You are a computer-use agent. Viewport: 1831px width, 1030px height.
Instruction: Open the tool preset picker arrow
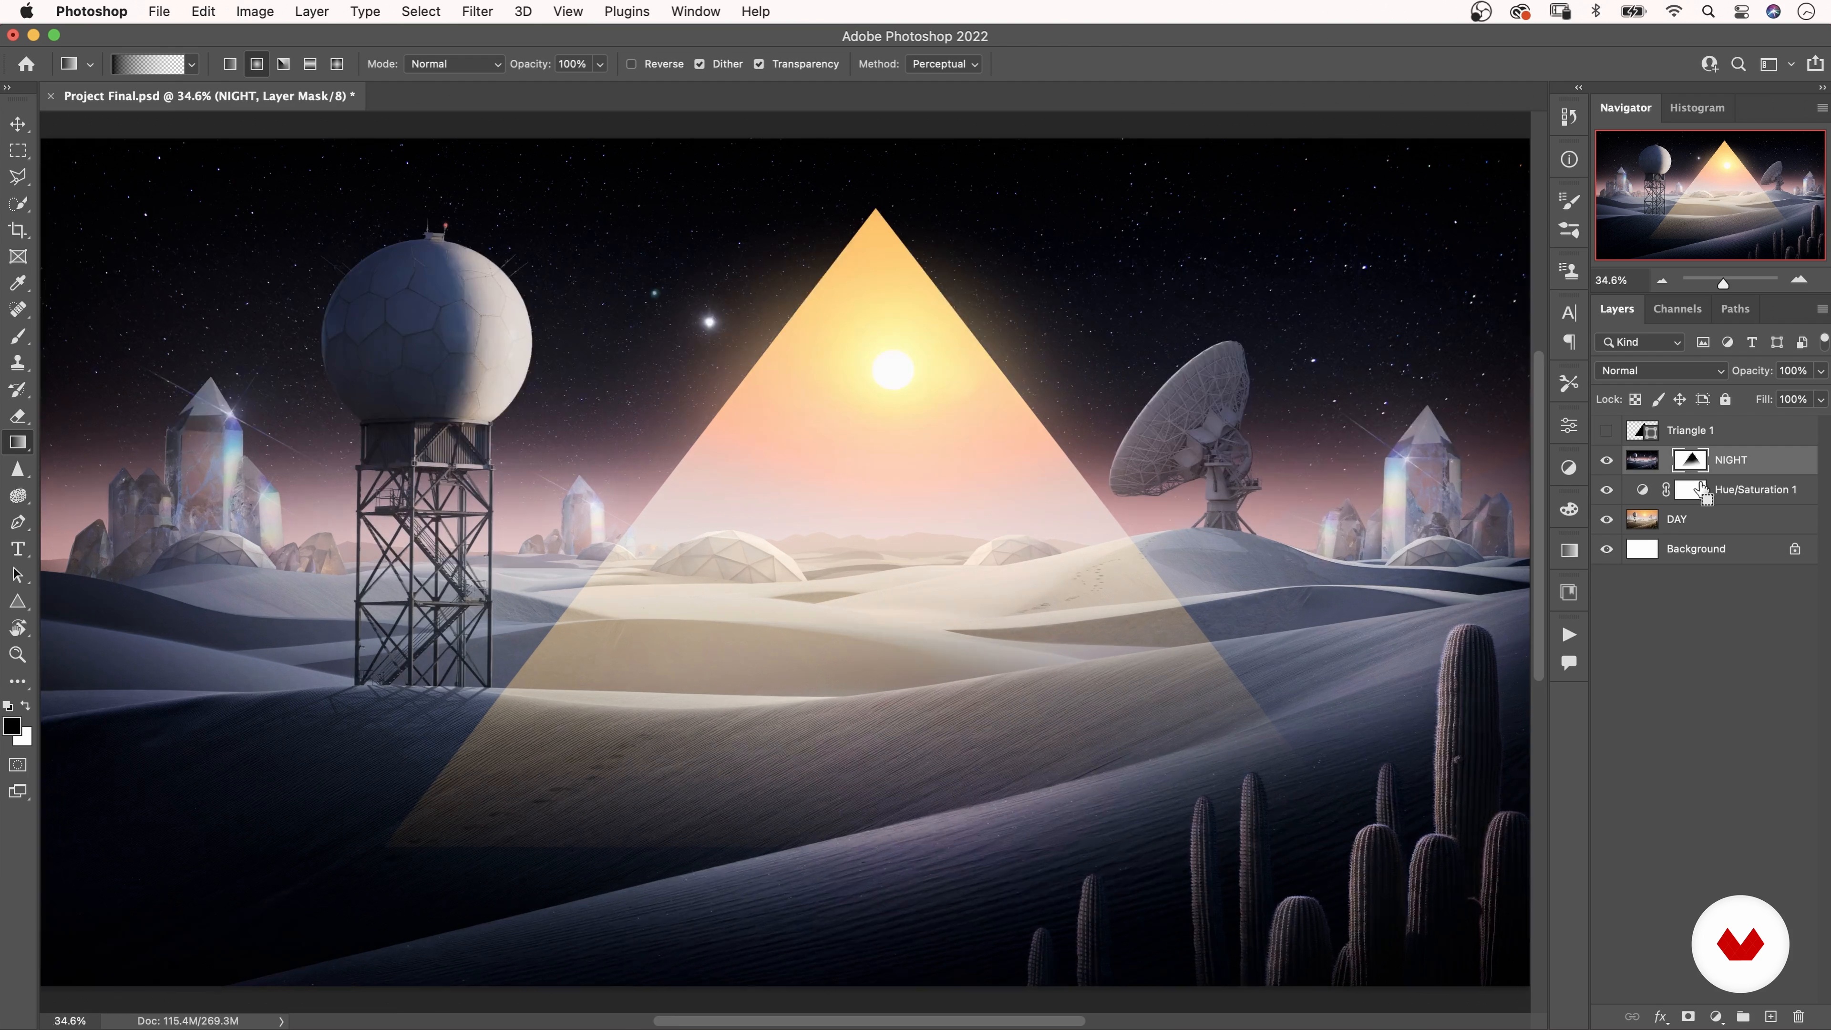tap(90, 65)
